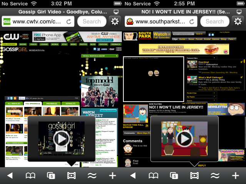Expand the My Playlist section

(x=201, y=97)
